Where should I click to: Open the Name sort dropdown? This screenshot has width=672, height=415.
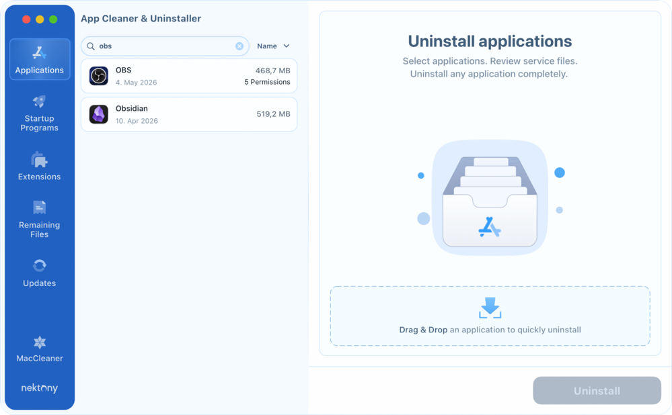pyautogui.click(x=273, y=46)
